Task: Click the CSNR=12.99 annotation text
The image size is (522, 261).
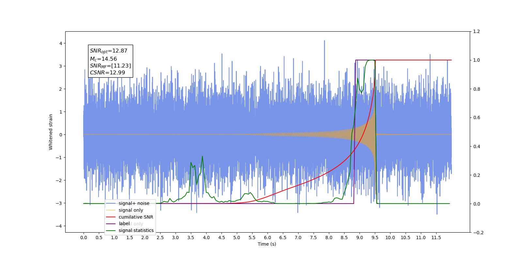Action: 107,72
